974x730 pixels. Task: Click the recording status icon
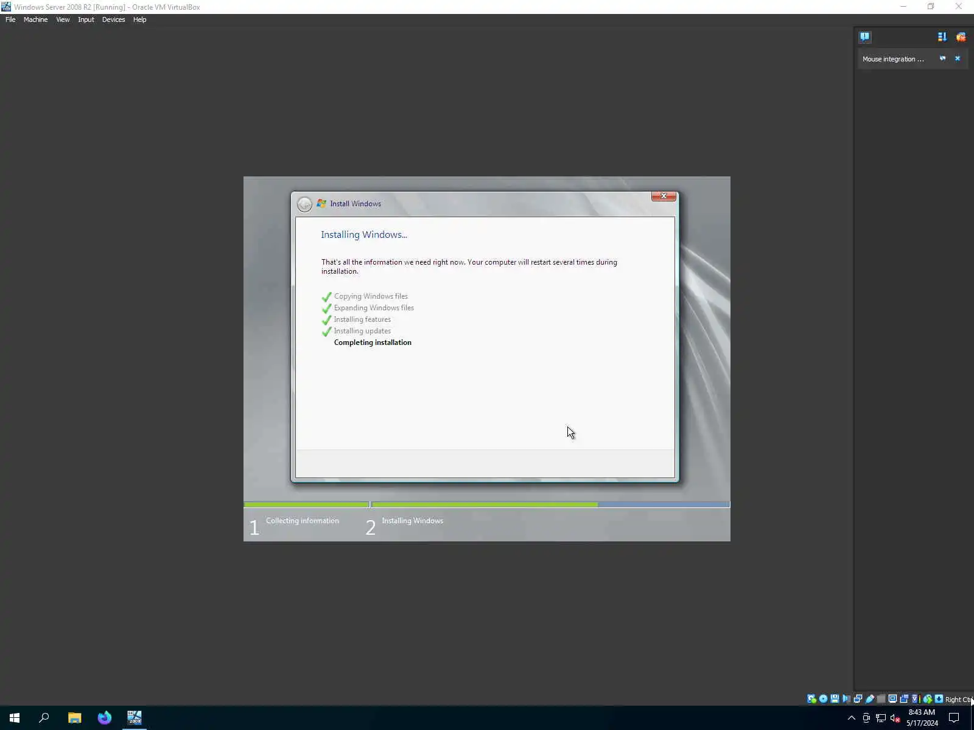click(x=904, y=699)
